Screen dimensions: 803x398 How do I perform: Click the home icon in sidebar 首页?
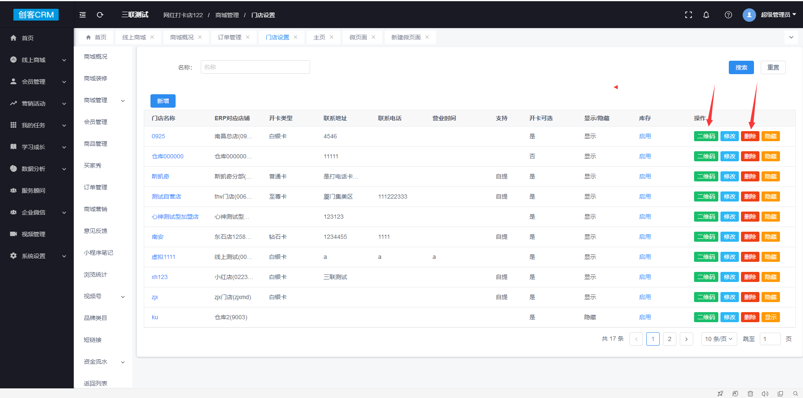click(13, 38)
